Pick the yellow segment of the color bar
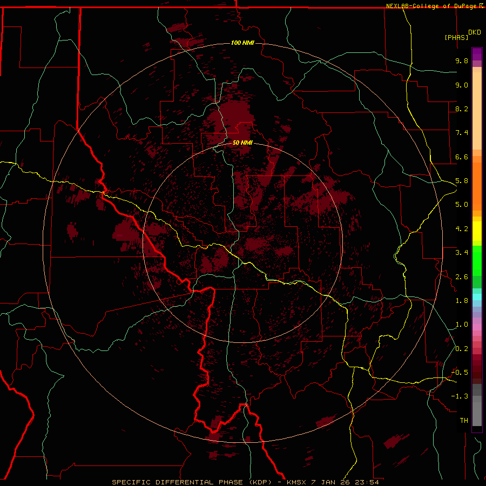Screen dimensions: 486x486 pos(477,231)
